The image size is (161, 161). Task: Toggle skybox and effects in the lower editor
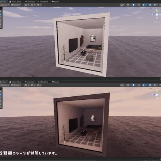[x=143, y=85]
